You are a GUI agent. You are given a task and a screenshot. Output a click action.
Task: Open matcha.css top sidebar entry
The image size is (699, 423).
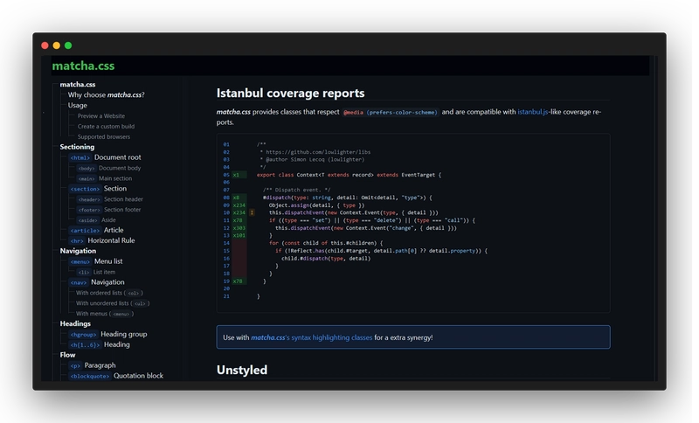[78, 84]
